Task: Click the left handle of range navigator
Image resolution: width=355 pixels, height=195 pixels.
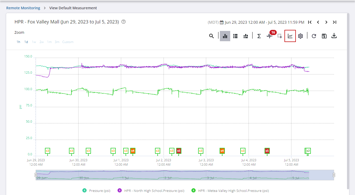Action: [36, 175]
